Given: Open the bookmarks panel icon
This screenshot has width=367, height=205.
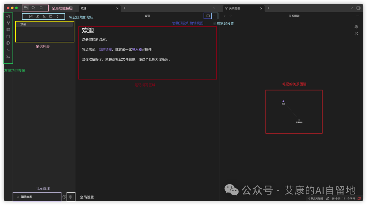Looking at the screenshot, I should tap(41, 8).
